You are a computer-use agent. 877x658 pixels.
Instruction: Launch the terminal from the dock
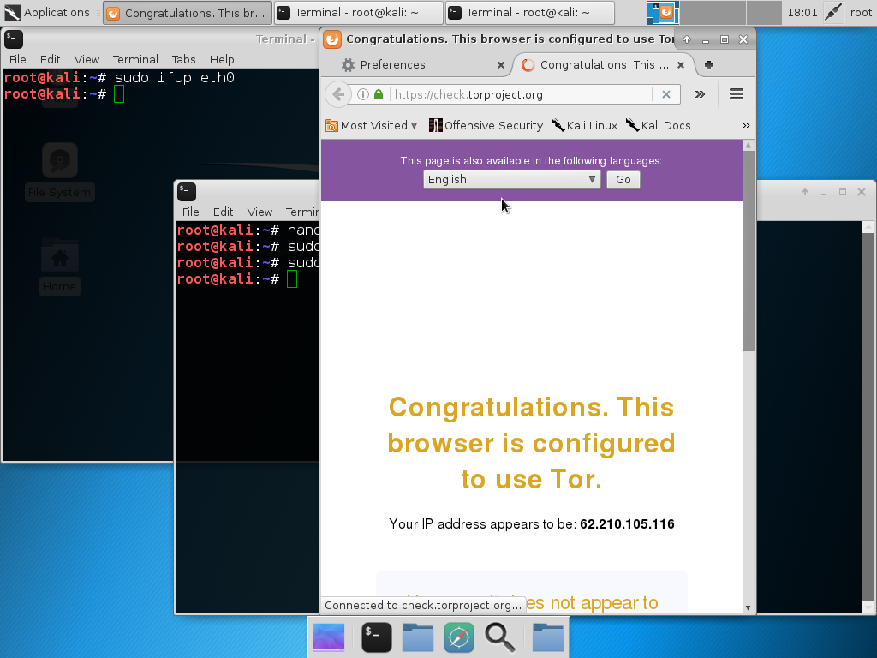[377, 637]
